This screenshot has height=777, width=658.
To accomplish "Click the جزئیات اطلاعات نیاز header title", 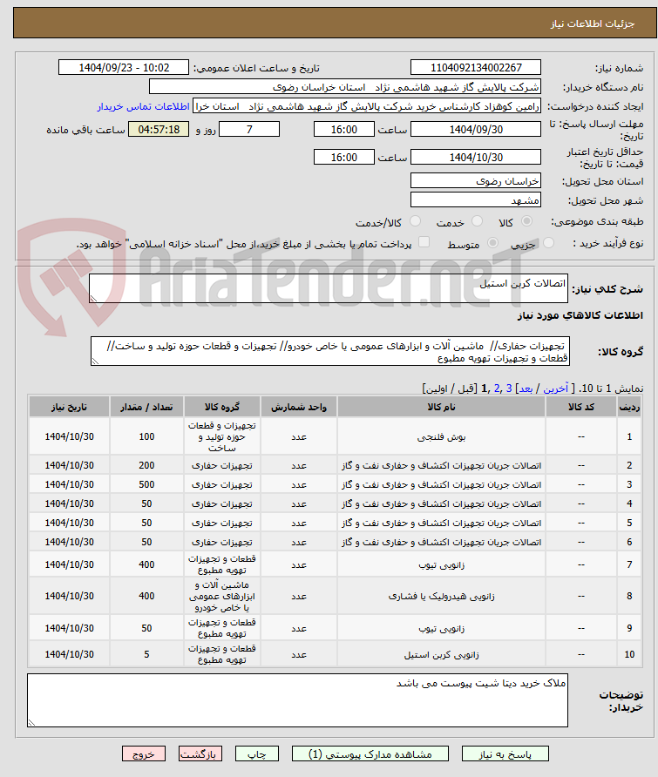I will point(592,24).
